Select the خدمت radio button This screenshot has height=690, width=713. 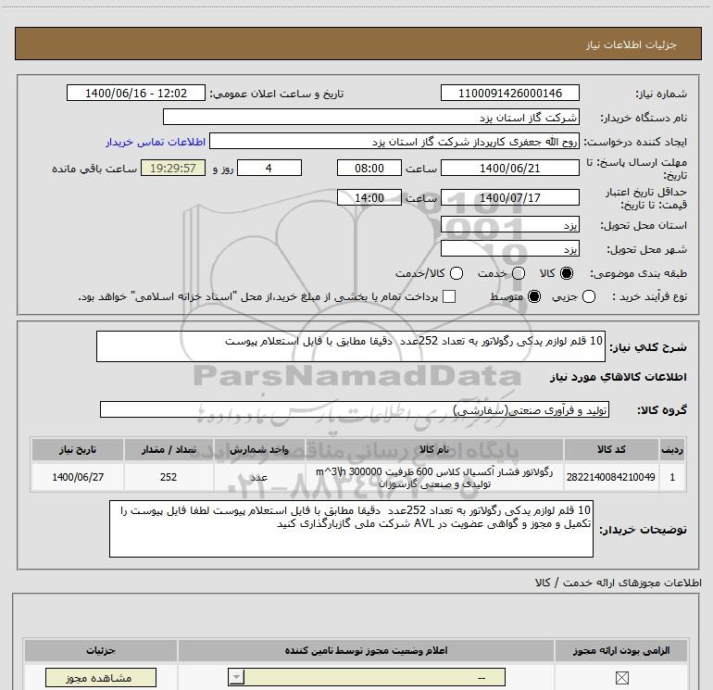[519, 273]
